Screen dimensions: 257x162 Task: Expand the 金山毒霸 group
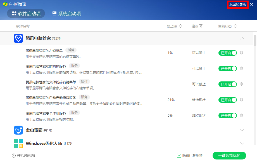[x=242, y=130]
